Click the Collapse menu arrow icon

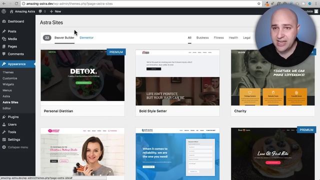click(x=4, y=147)
